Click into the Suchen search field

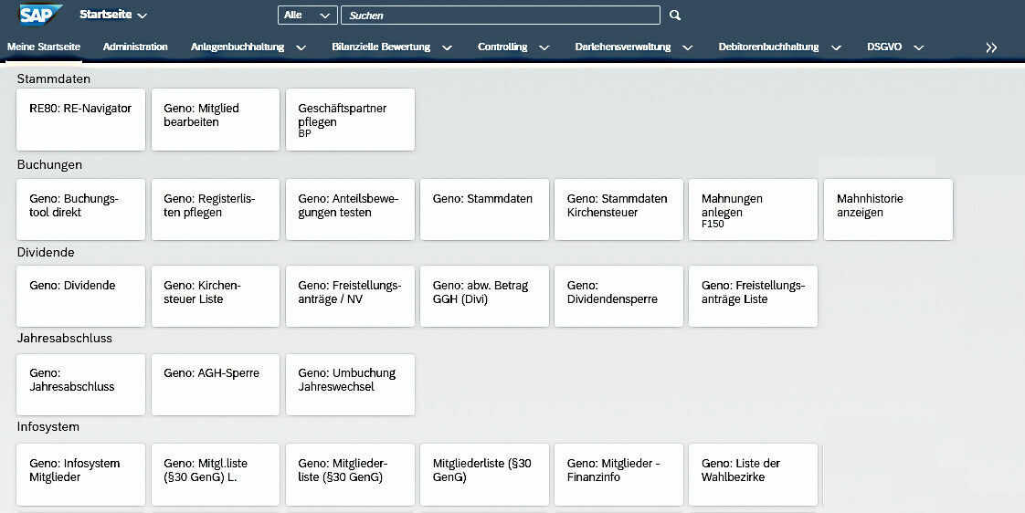point(500,16)
